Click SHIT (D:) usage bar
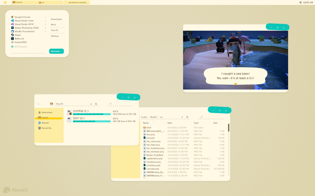 (92, 122)
